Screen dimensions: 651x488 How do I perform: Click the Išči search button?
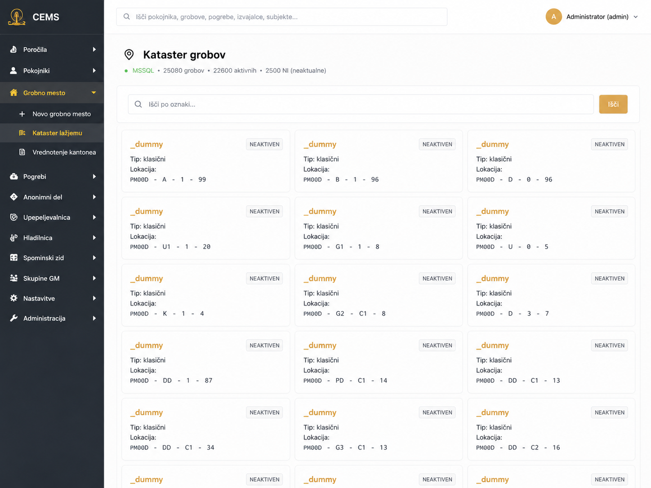click(613, 104)
